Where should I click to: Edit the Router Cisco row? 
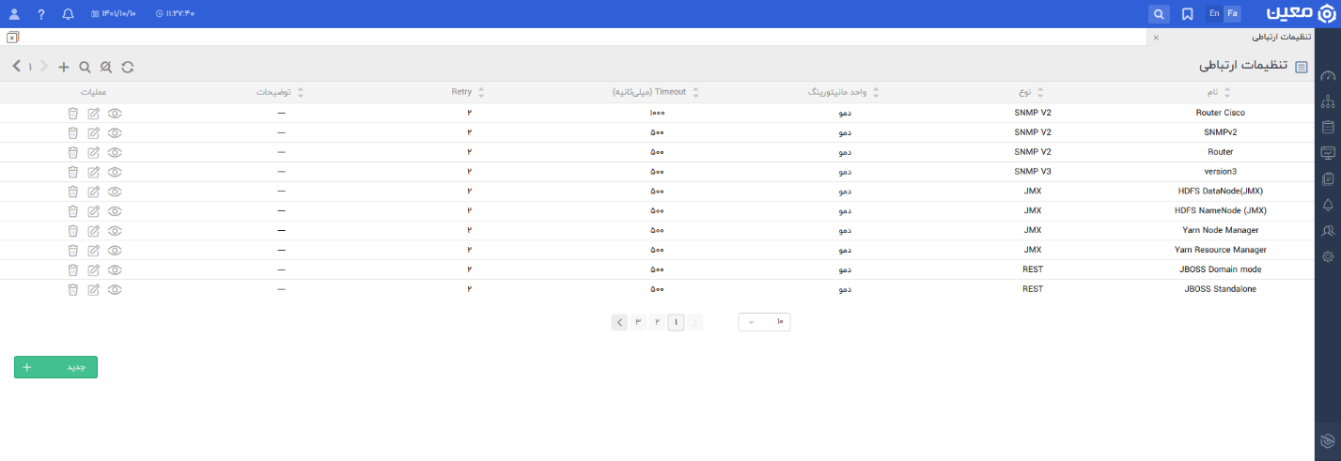[93, 113]
